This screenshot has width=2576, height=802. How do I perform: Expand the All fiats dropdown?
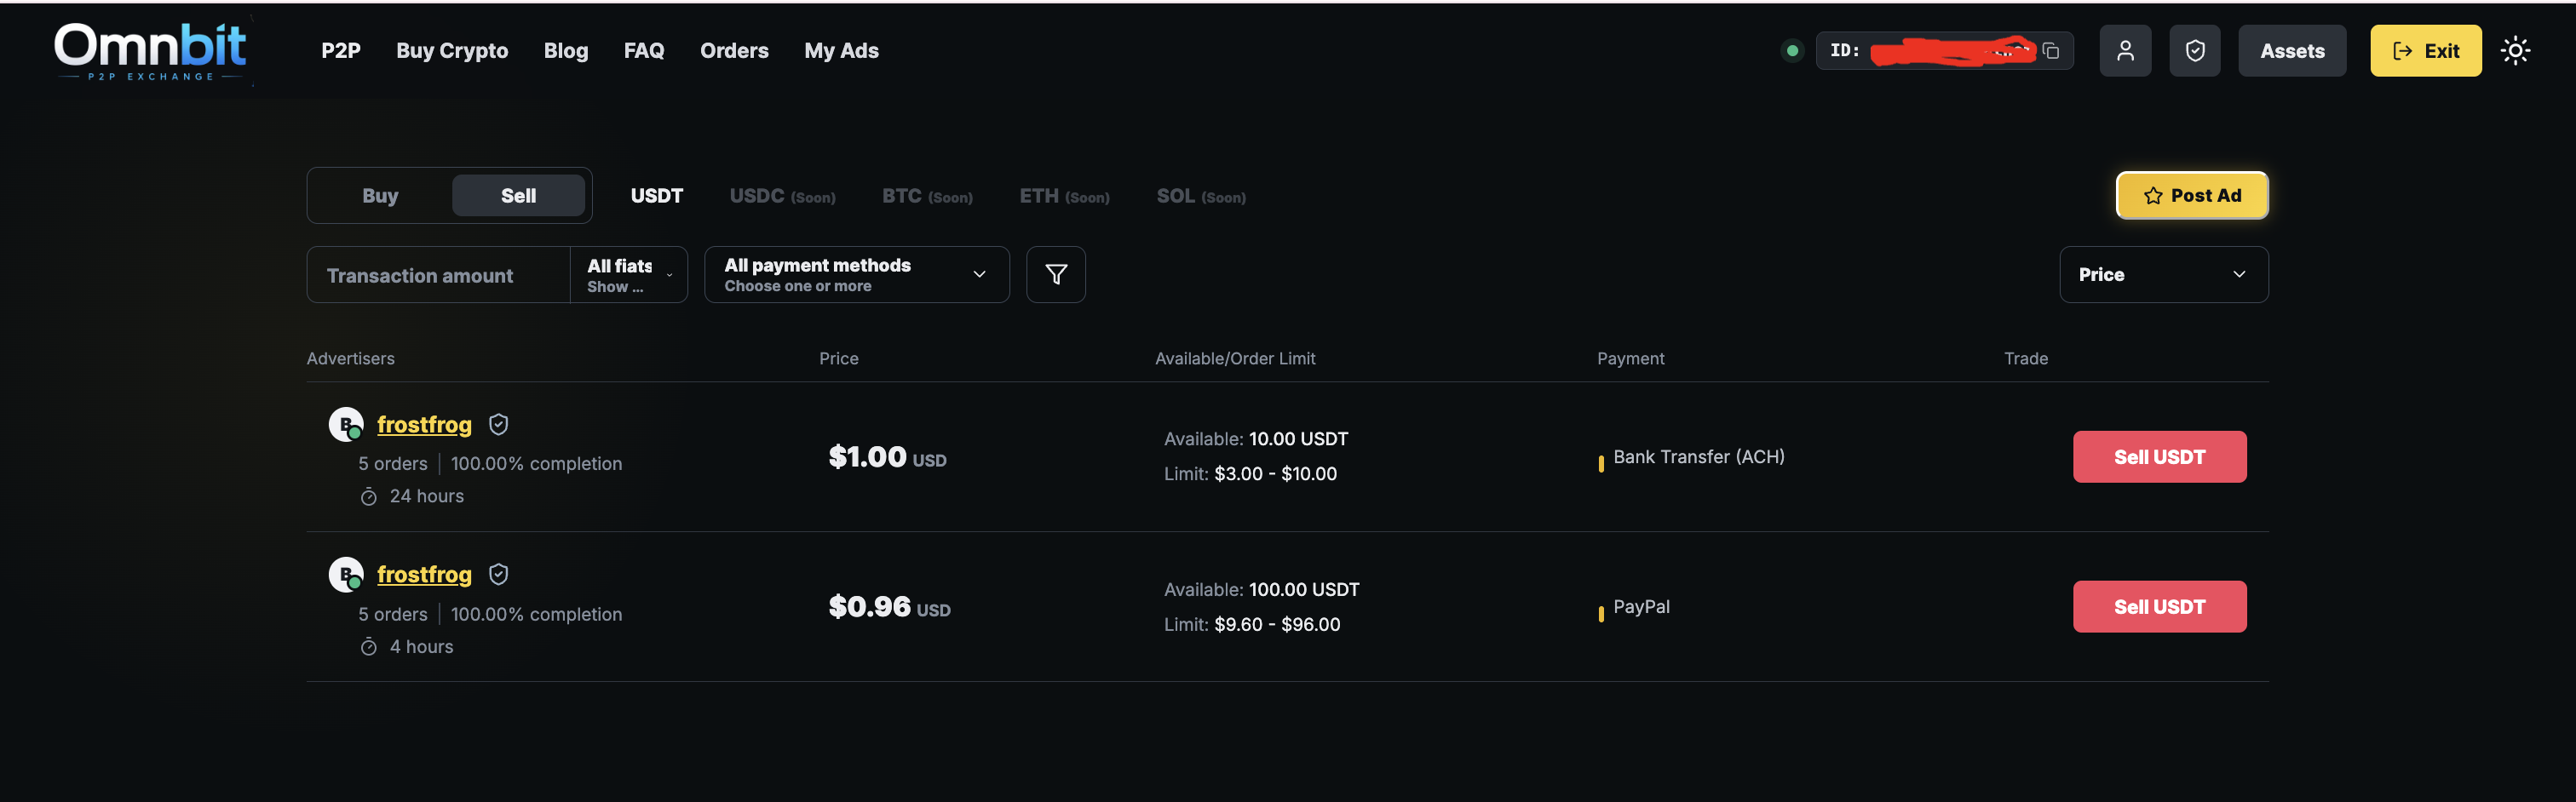click(629, 275)
